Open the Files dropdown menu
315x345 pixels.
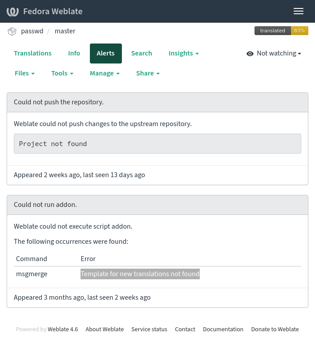click(24, 73)
